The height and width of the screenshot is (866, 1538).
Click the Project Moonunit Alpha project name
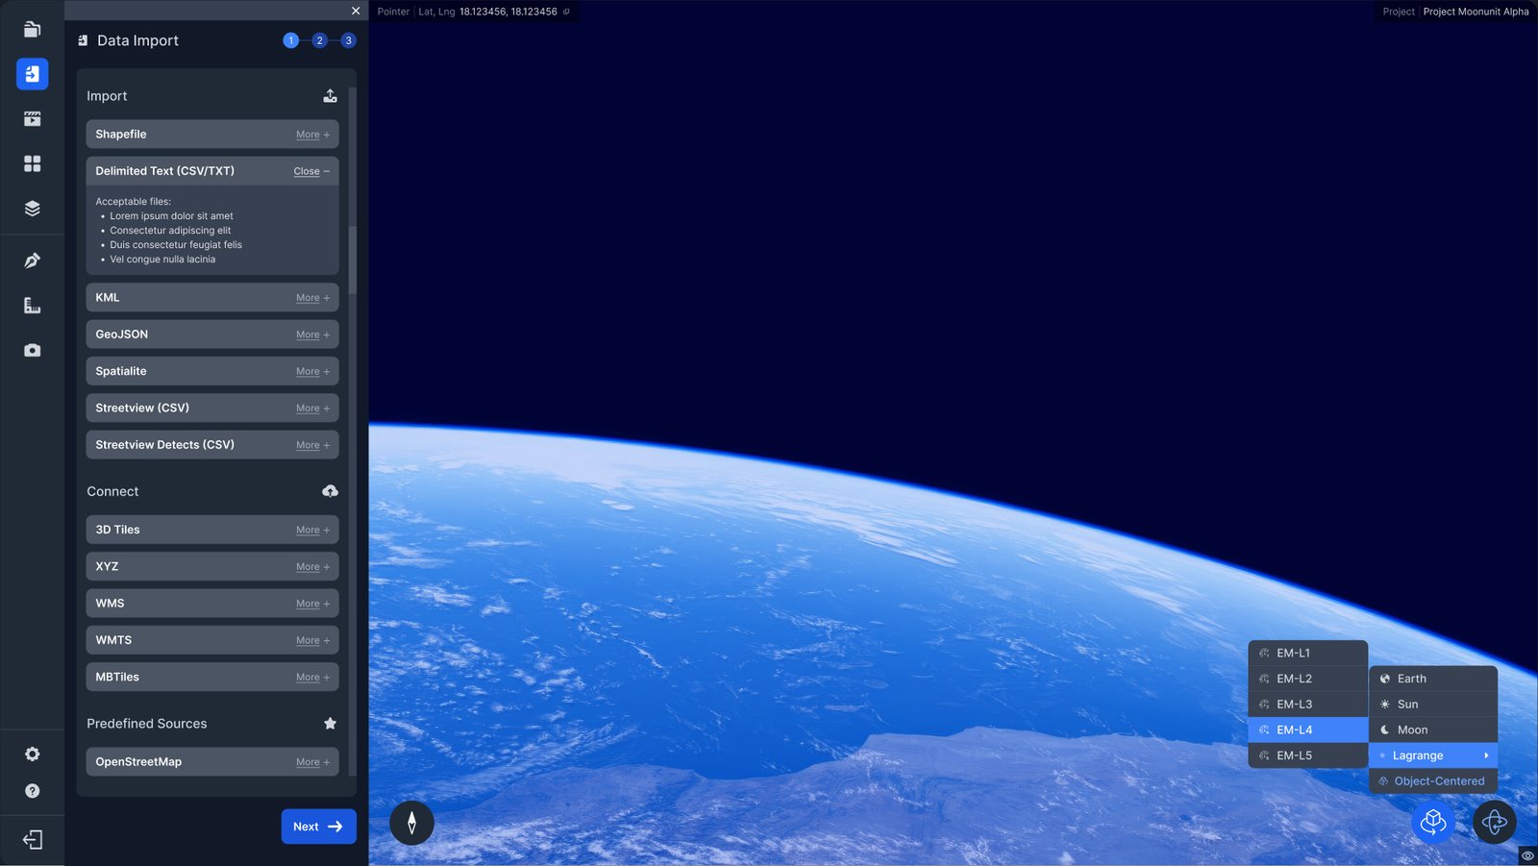point(1476,12)
